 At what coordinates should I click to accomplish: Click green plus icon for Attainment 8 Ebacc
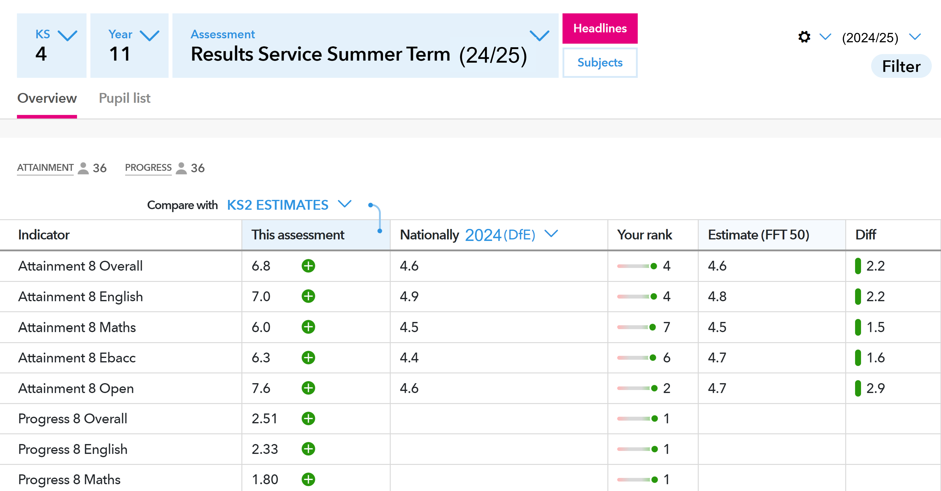(x=308, y=357)
